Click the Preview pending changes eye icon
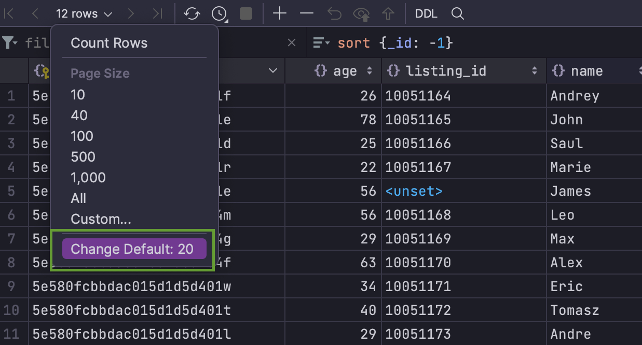 [361, 14]
